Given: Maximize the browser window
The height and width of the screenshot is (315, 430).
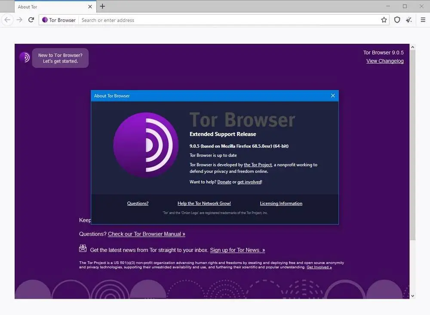Looking at the screenshot, I should click(x=405, y=6).
